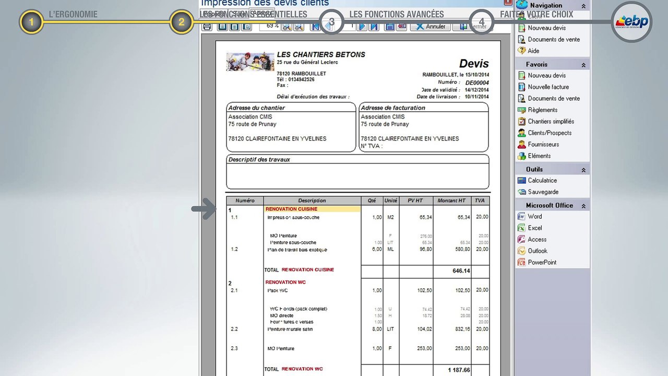
Task: Open Fournisseurs in Favoris
Action: (x=543, y=144)
